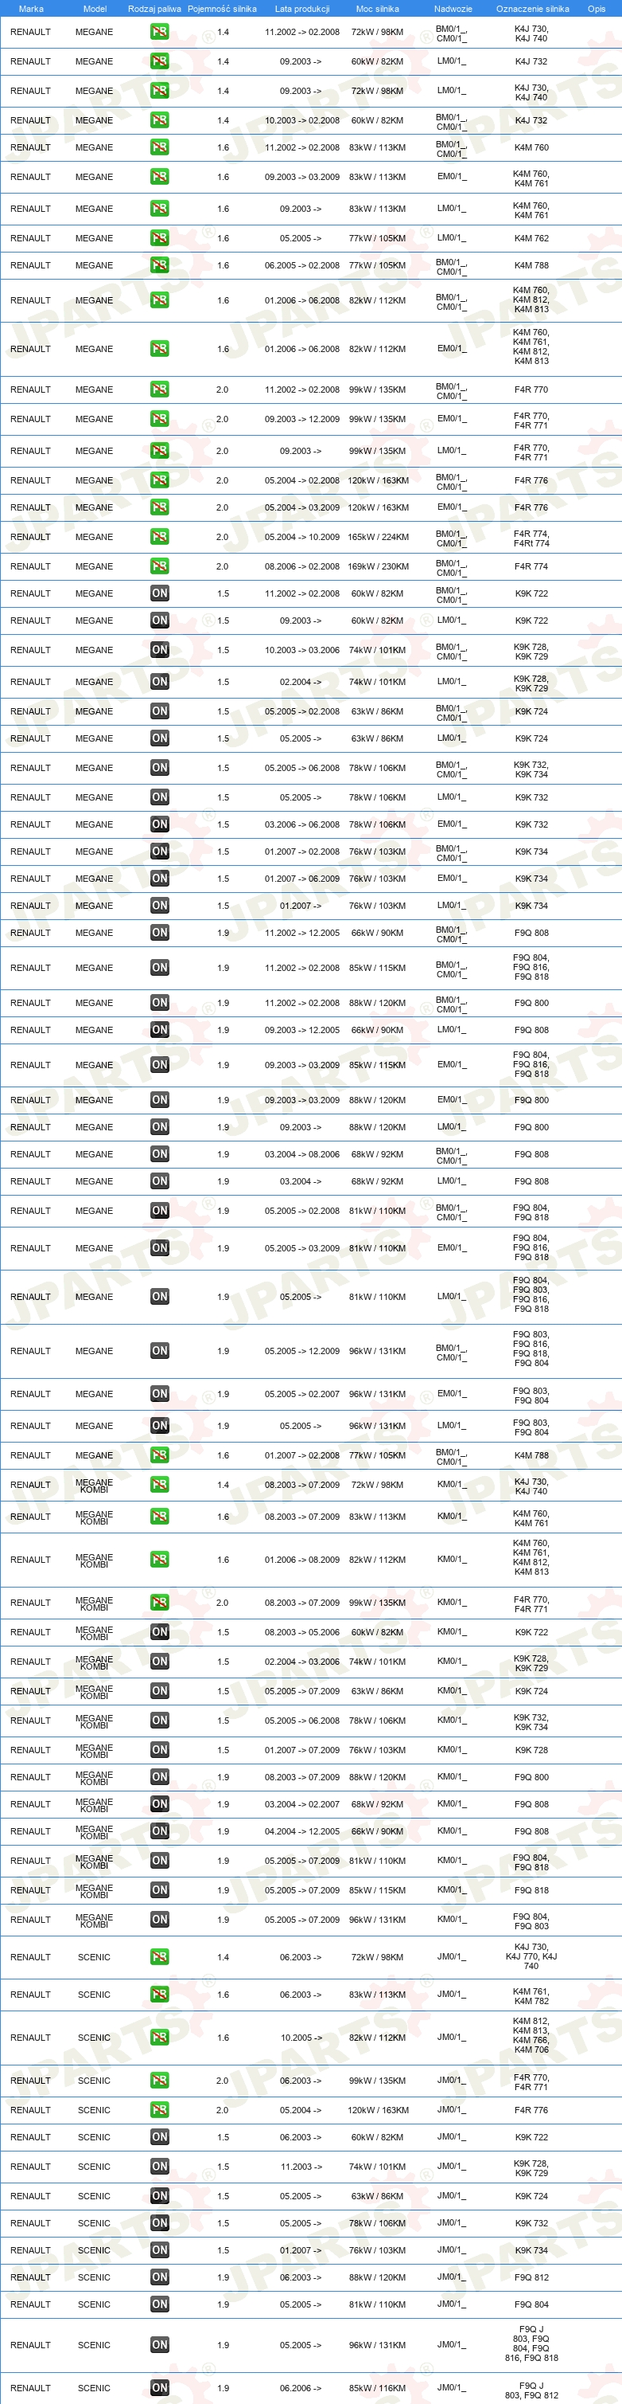Click 'F9Q J 803, F9Q 812' engine cell
This screenshot has width=622, height=2404.
pos(531,2390)
